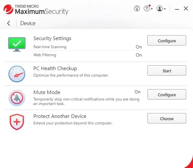Screen dimensions: 193x168
Task: Click the green monitor Security Settings icon
Action: point(17,45)
